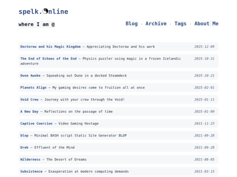Click the 'where I am @' tagline
Viewport: 237px width, 177px height.
(x=36, y=24)
